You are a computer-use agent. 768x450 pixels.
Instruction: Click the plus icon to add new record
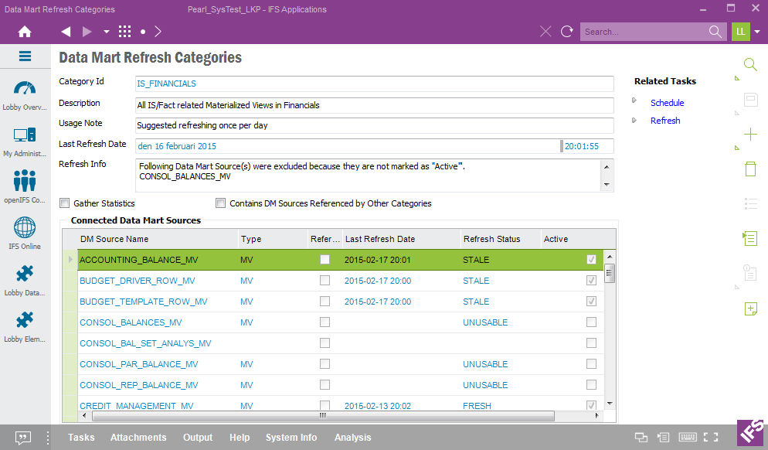[749, 135]
